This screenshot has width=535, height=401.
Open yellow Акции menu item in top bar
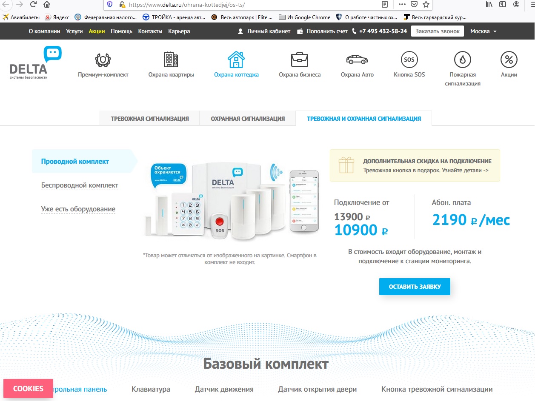click(x=97, y=31)
